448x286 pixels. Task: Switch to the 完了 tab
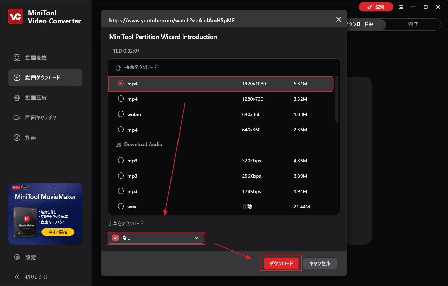tap(413, 24)
